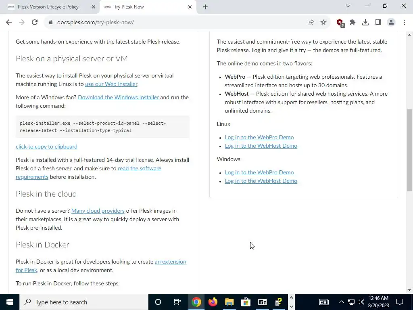Open Cortana circle icon on taskbar
The image size is (413, 310).
(158, 302)
